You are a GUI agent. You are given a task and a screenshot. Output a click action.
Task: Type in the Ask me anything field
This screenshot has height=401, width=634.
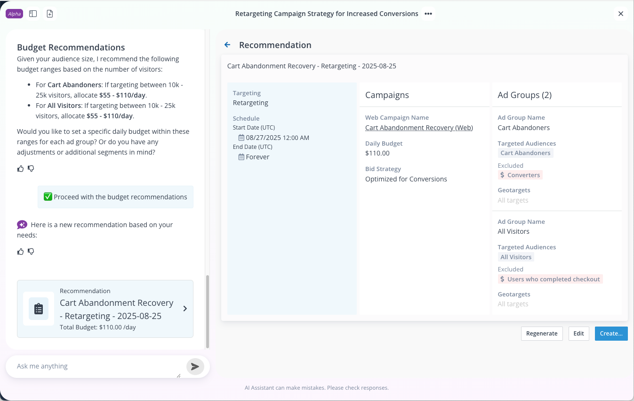coord(96,366)
